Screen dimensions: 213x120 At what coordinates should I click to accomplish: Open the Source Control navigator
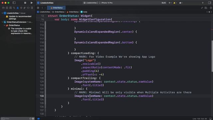(x=7, y=8)
